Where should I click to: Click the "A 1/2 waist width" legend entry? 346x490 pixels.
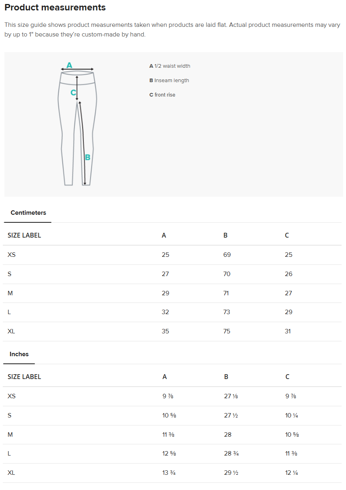[170, 66]
